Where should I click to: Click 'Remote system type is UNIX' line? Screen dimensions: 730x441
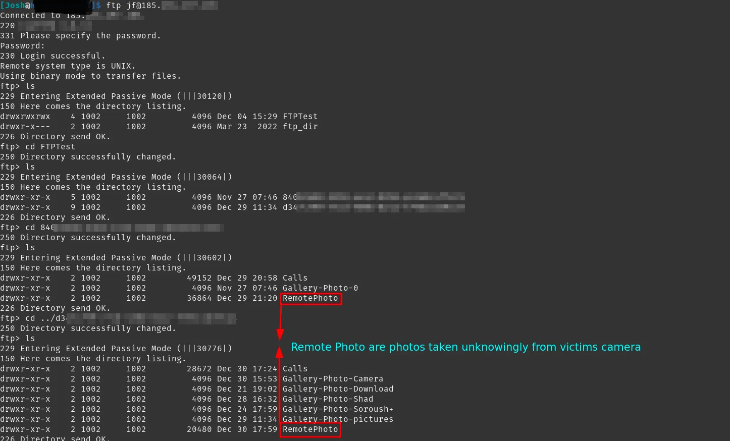[x=68, y=66]
